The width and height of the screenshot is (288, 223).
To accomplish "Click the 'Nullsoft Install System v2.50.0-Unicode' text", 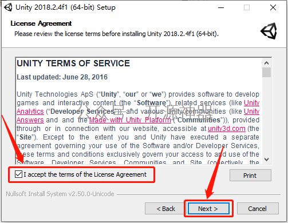I will coord(60,194).
